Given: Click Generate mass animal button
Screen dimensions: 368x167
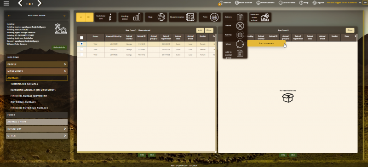Looking at the screenshot, I should pos(260,17).
